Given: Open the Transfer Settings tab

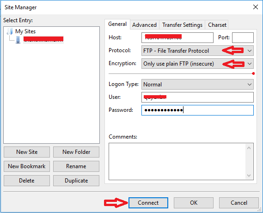Looking at the screenshot, I should [x=182, y=25].
